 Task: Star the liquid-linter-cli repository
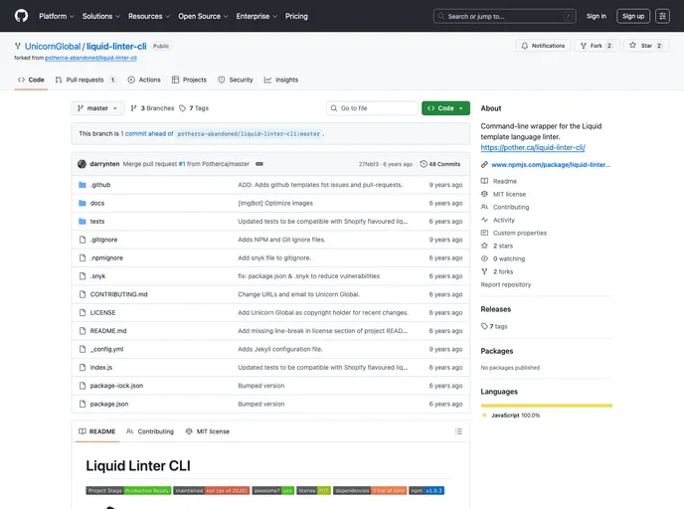646,46
